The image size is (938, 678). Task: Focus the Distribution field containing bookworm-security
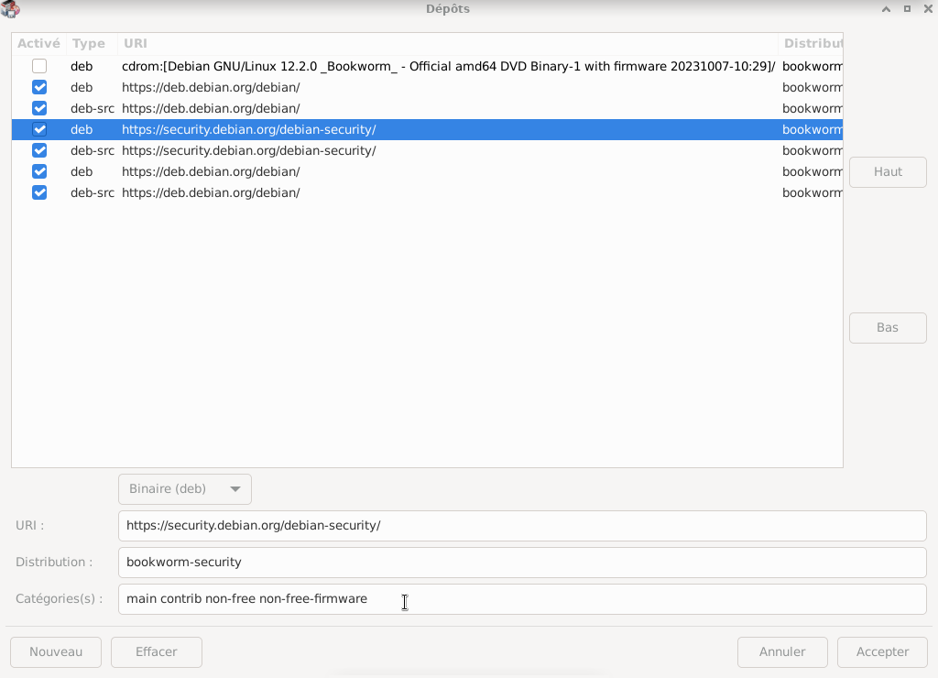522,562
